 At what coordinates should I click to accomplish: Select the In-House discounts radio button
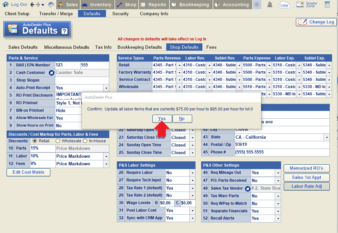pyautogui.click(x=85, y=141)
